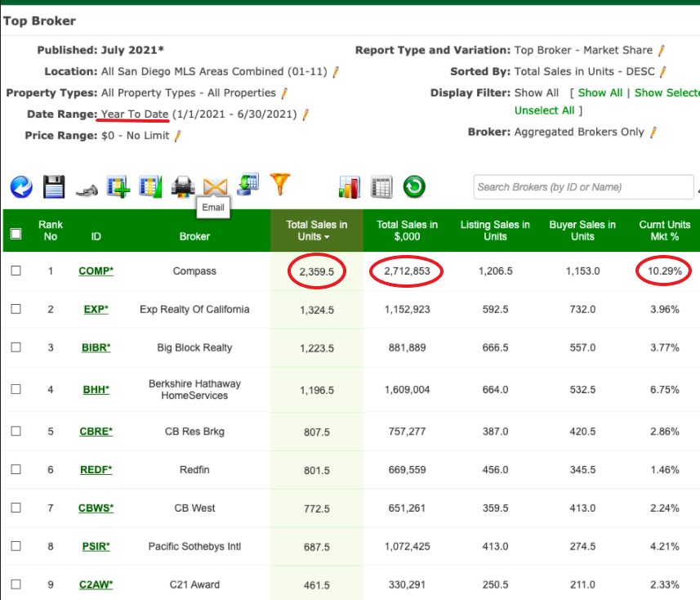This screenshot has width=700, height=600.
Task: Check the Exp Realty Of California checkbox
Action: click(16, 309)
